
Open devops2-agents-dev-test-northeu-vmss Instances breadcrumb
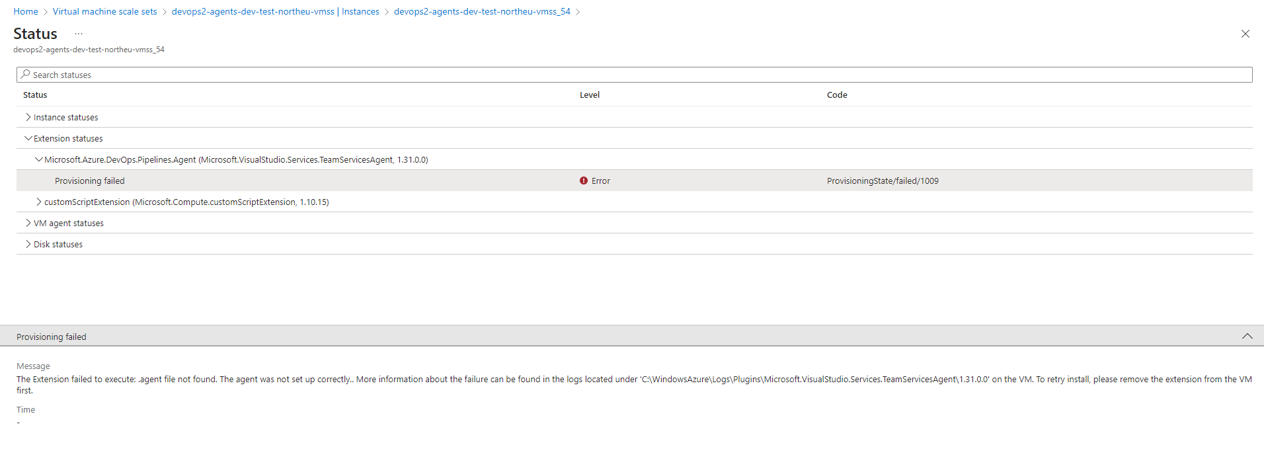tap(275, 11)
